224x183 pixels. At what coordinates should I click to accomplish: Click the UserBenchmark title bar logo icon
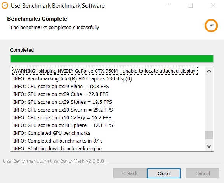(5, 6)
